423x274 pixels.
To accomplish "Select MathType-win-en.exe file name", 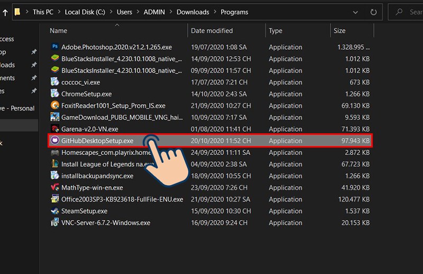I will pyautogui.click(x=92, y=188).
